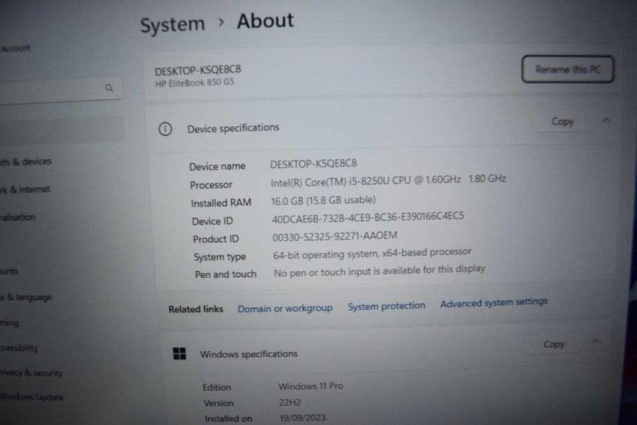
Task: Open Personalisation in sidebar
Action: pyautogui.click(x=17, y=217)
